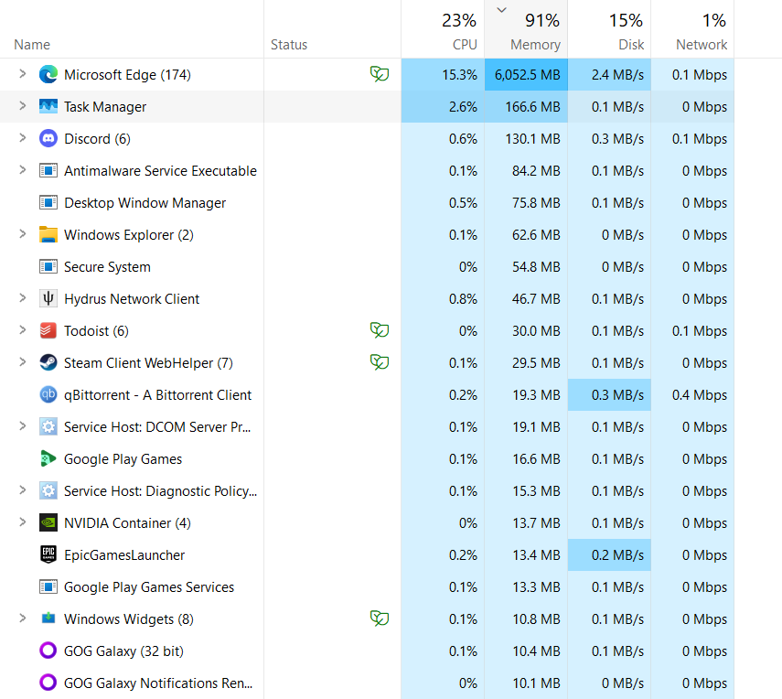Expand the Microsoft Edge process group
This screenshot has width=782, height=699.
click(23, 75)
